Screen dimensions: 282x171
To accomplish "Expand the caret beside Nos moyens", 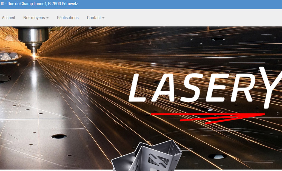I will point(47,18).
